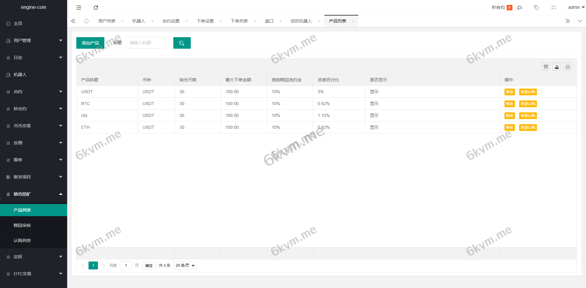Enter fullscreen mode using the expand icon

tap(553, 7)
